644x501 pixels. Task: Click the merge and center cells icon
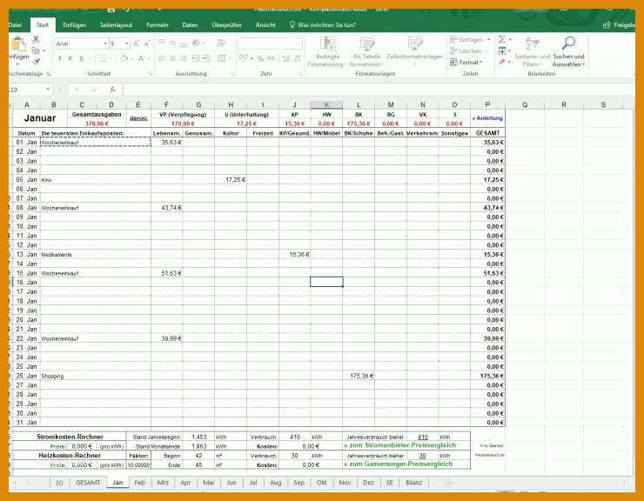[x=222, y=59]
